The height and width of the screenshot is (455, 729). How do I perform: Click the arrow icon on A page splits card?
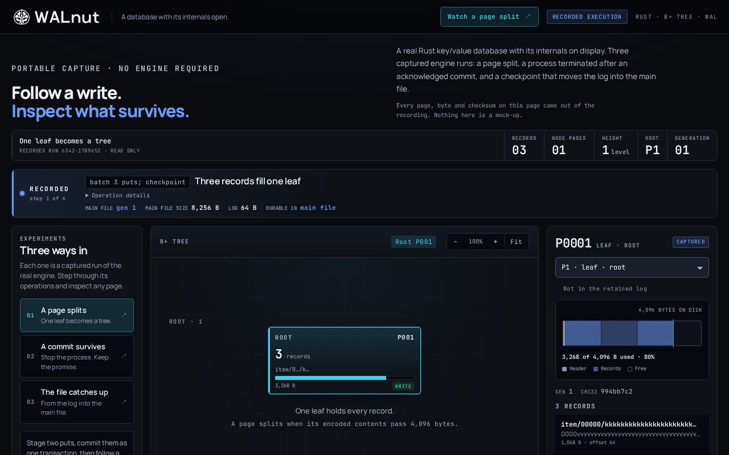click(x=124, y=315)
